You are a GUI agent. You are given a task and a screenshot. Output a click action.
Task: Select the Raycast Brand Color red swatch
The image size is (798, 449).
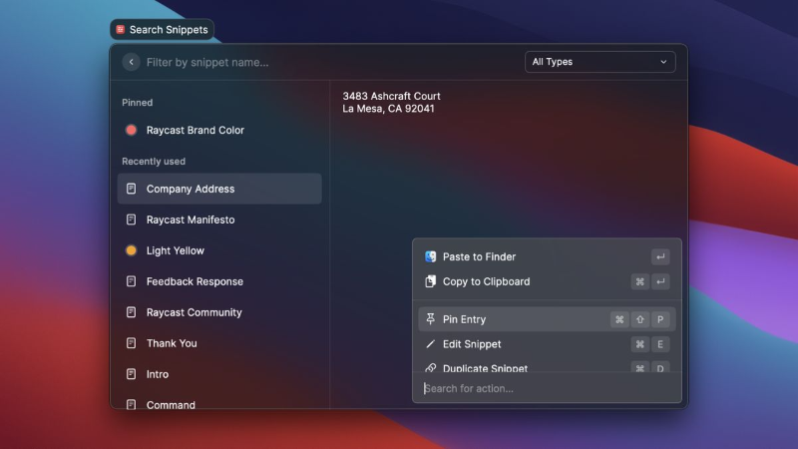pos(131,130)
